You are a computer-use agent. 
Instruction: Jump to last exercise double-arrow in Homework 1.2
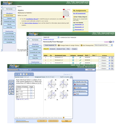[x=32, y=74]
